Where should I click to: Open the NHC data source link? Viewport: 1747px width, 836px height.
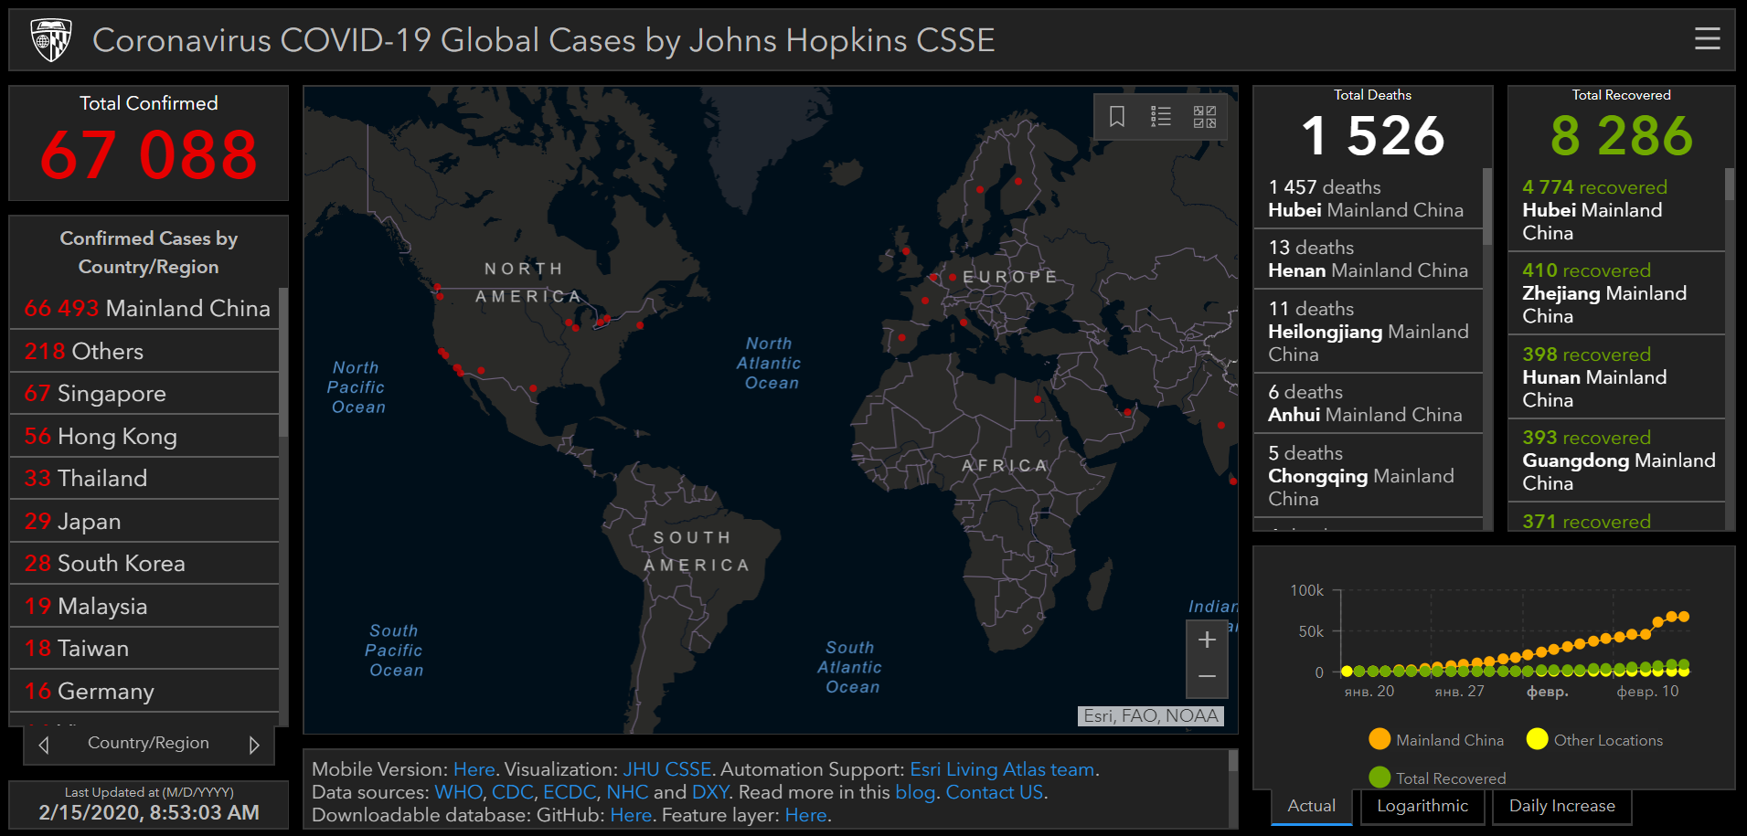point(627,792)
